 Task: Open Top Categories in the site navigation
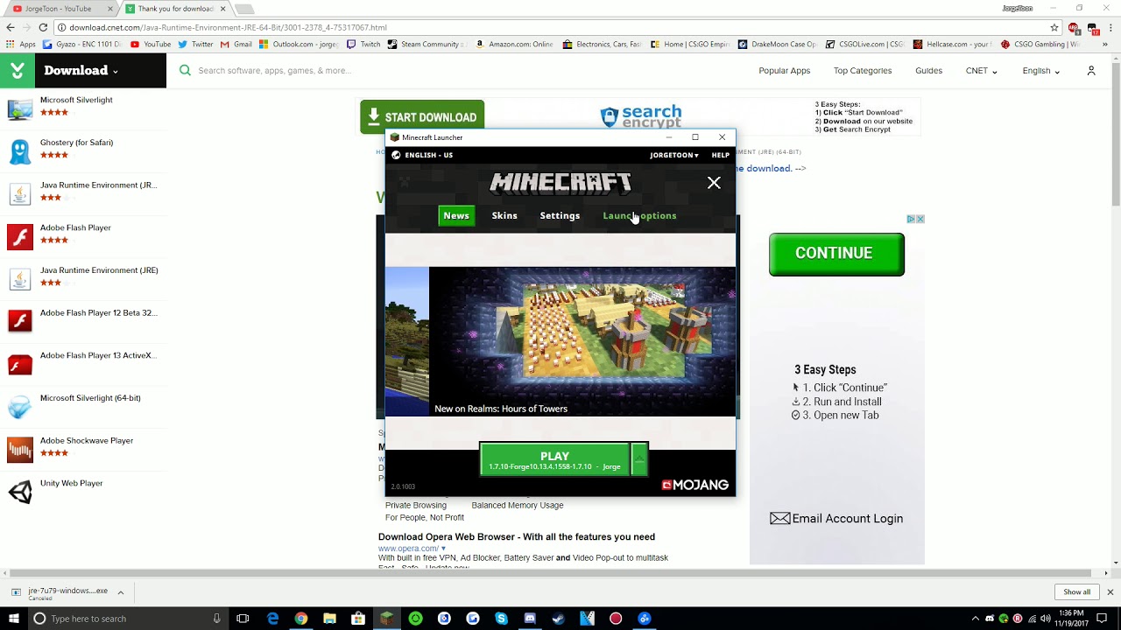[x=863, y=71]
